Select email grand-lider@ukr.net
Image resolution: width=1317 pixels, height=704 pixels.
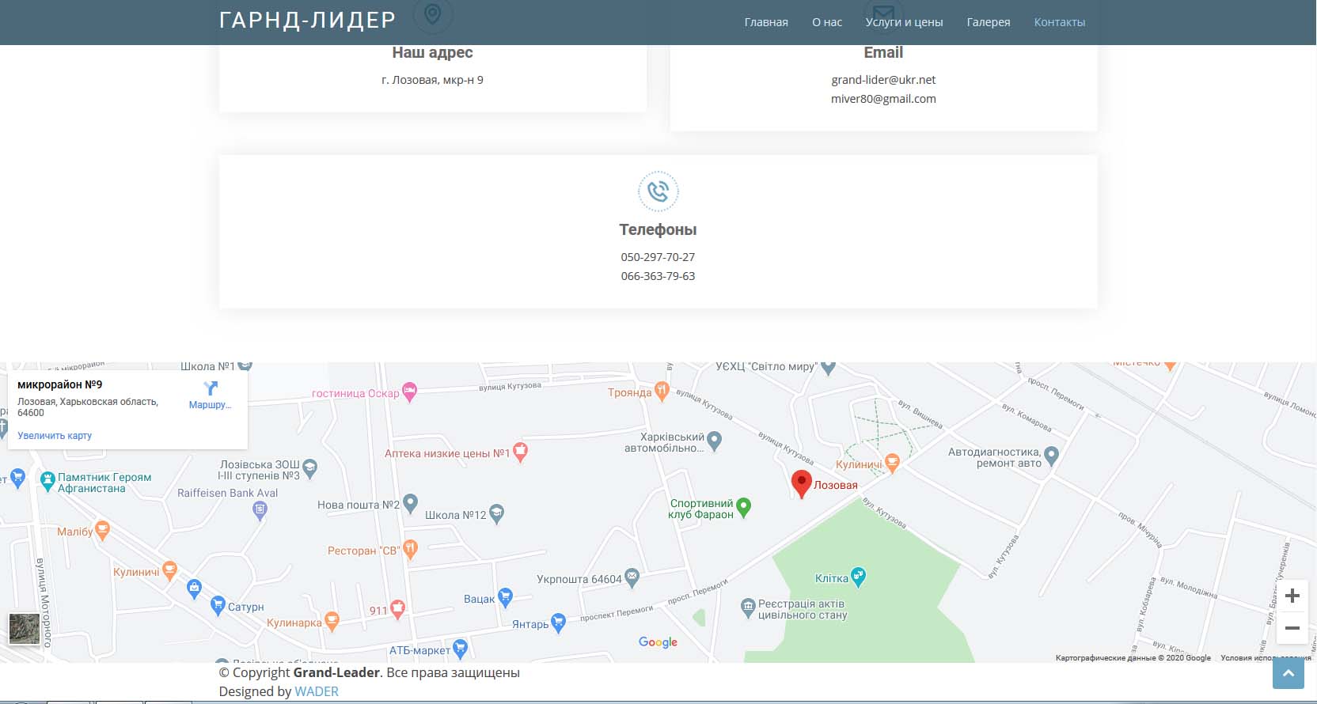pyautogui.click(x=883, y=80)
